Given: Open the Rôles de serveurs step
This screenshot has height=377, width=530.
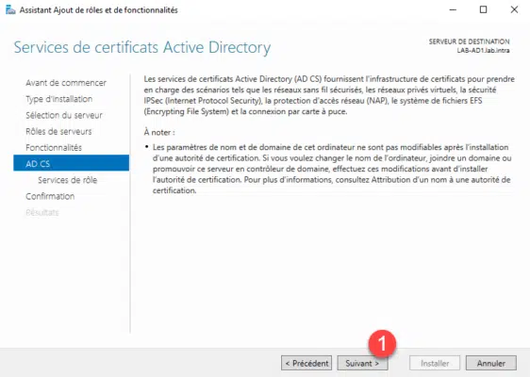Looking at the screenshot, I should 58,131.
